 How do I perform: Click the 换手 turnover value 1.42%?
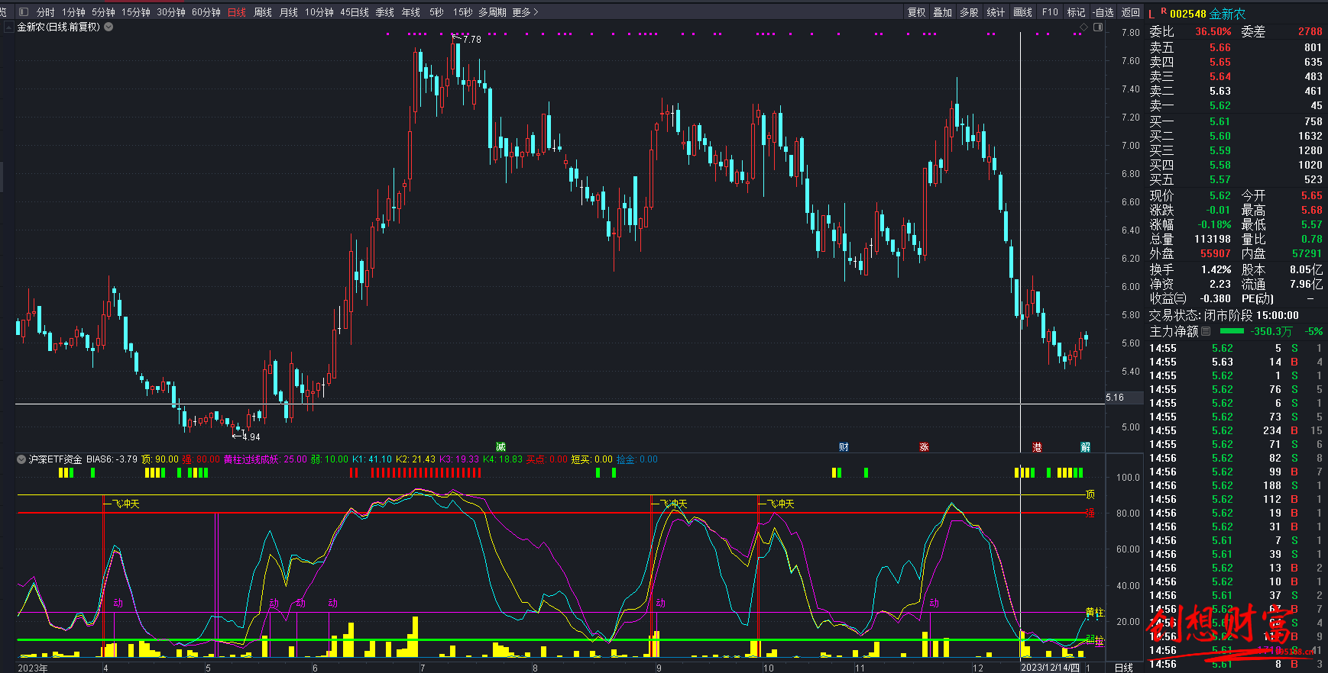click(x=1216, y=269)
